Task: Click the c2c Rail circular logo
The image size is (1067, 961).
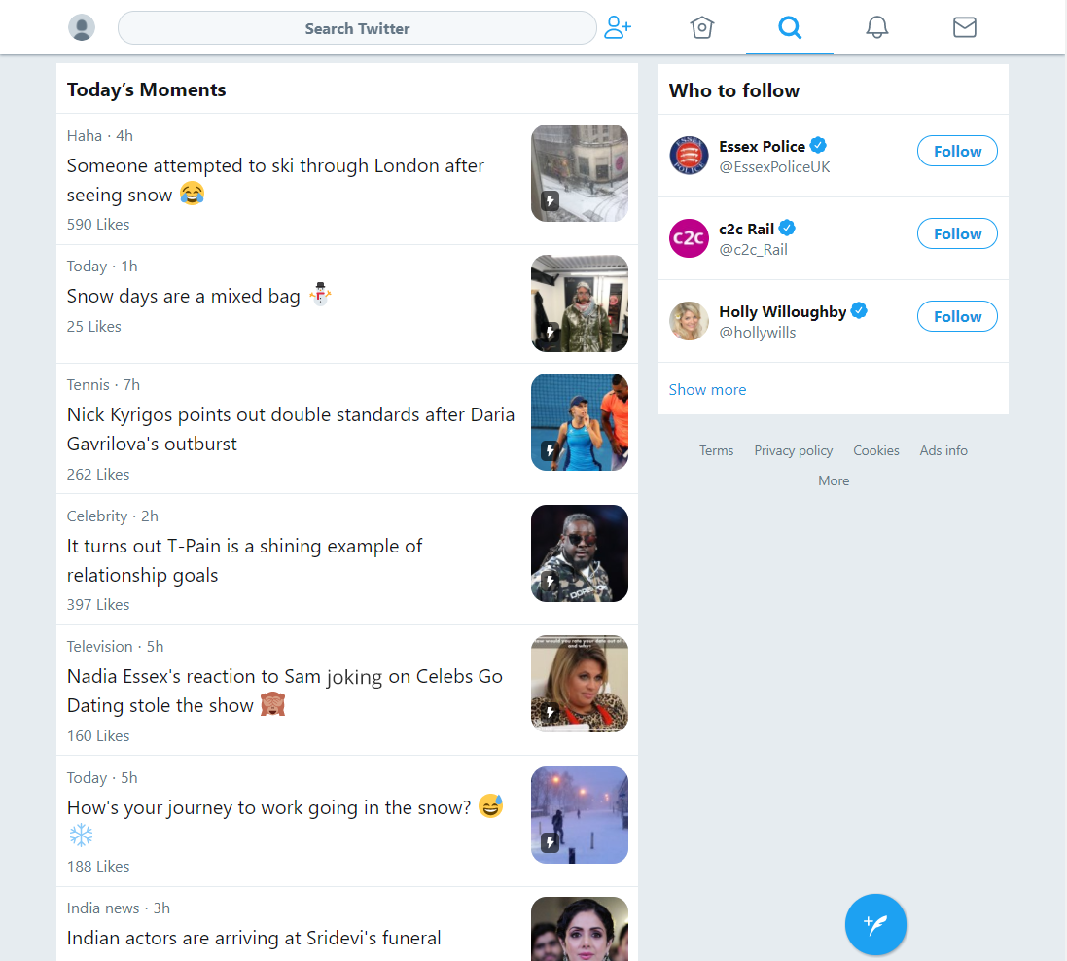Action: (x=689, y=238)
